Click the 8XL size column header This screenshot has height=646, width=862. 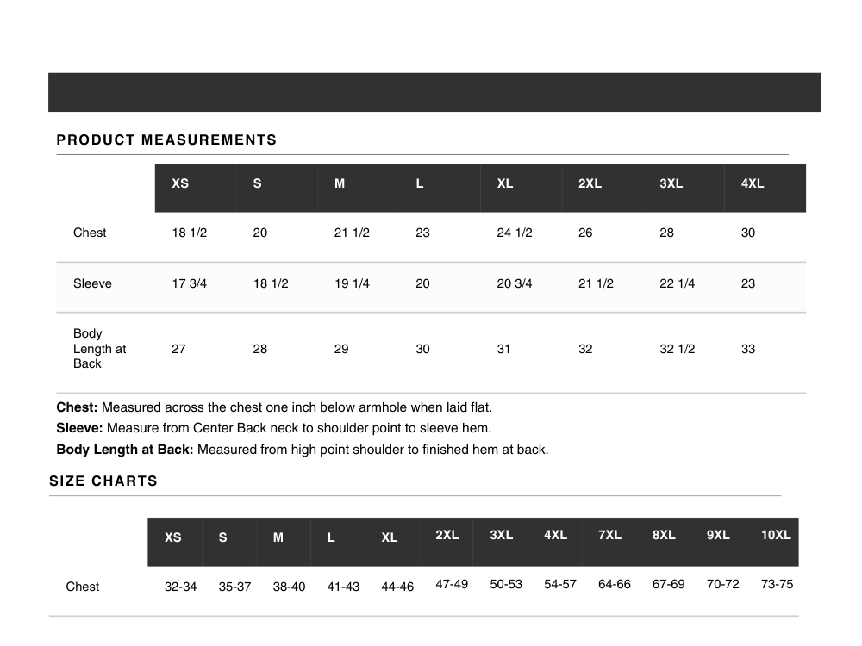point(664,535)
